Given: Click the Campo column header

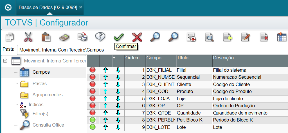Looking at the screenshot, I should click(161, 61).
